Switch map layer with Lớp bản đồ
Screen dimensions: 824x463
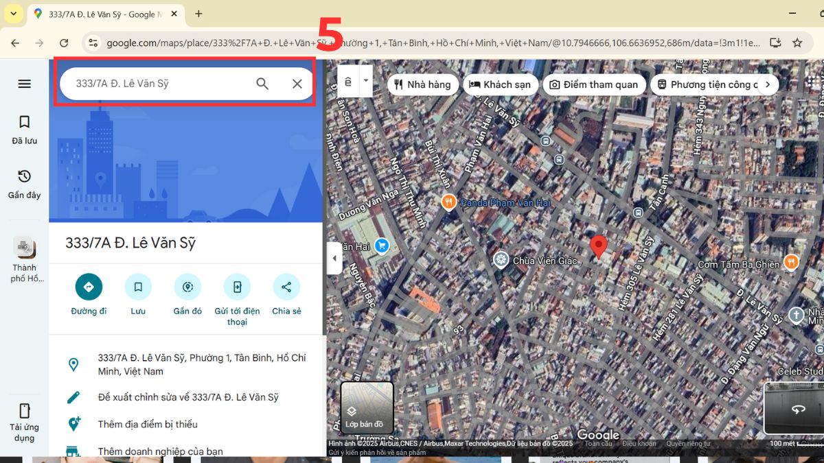[x=367, y=408]
